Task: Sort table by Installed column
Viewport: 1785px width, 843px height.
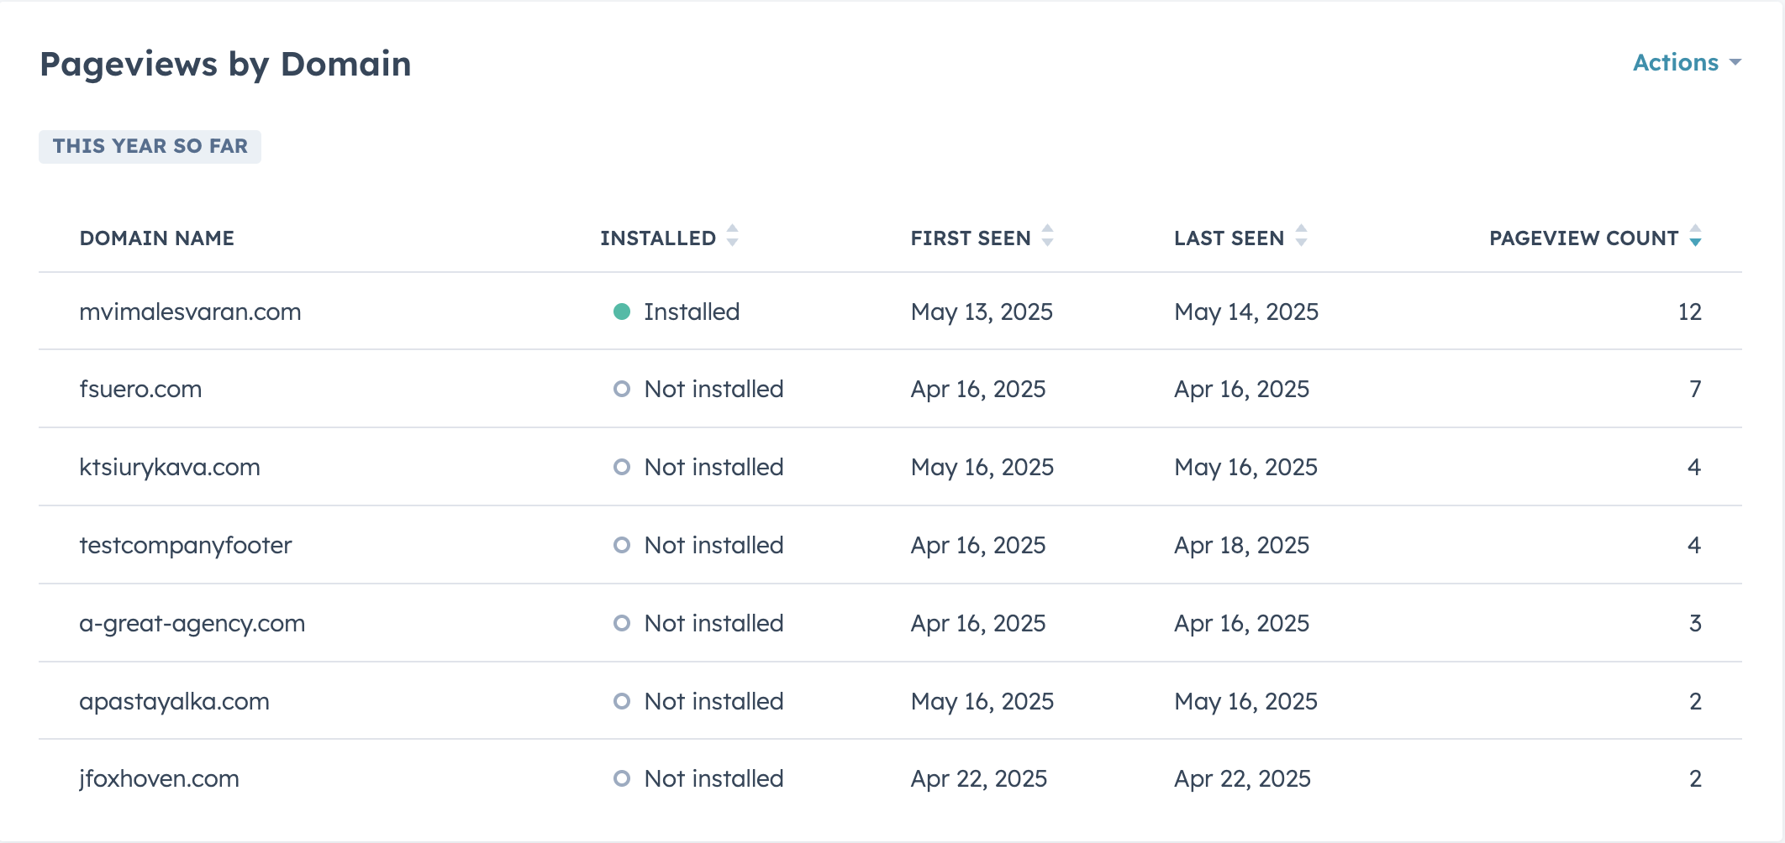Action: (732, 236)
